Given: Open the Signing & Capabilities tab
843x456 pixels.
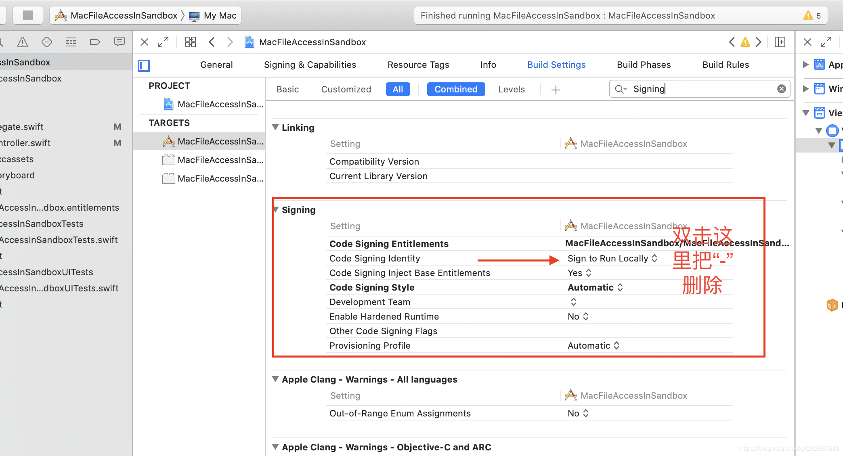Looking at the screenshot, I should point(310,65).
